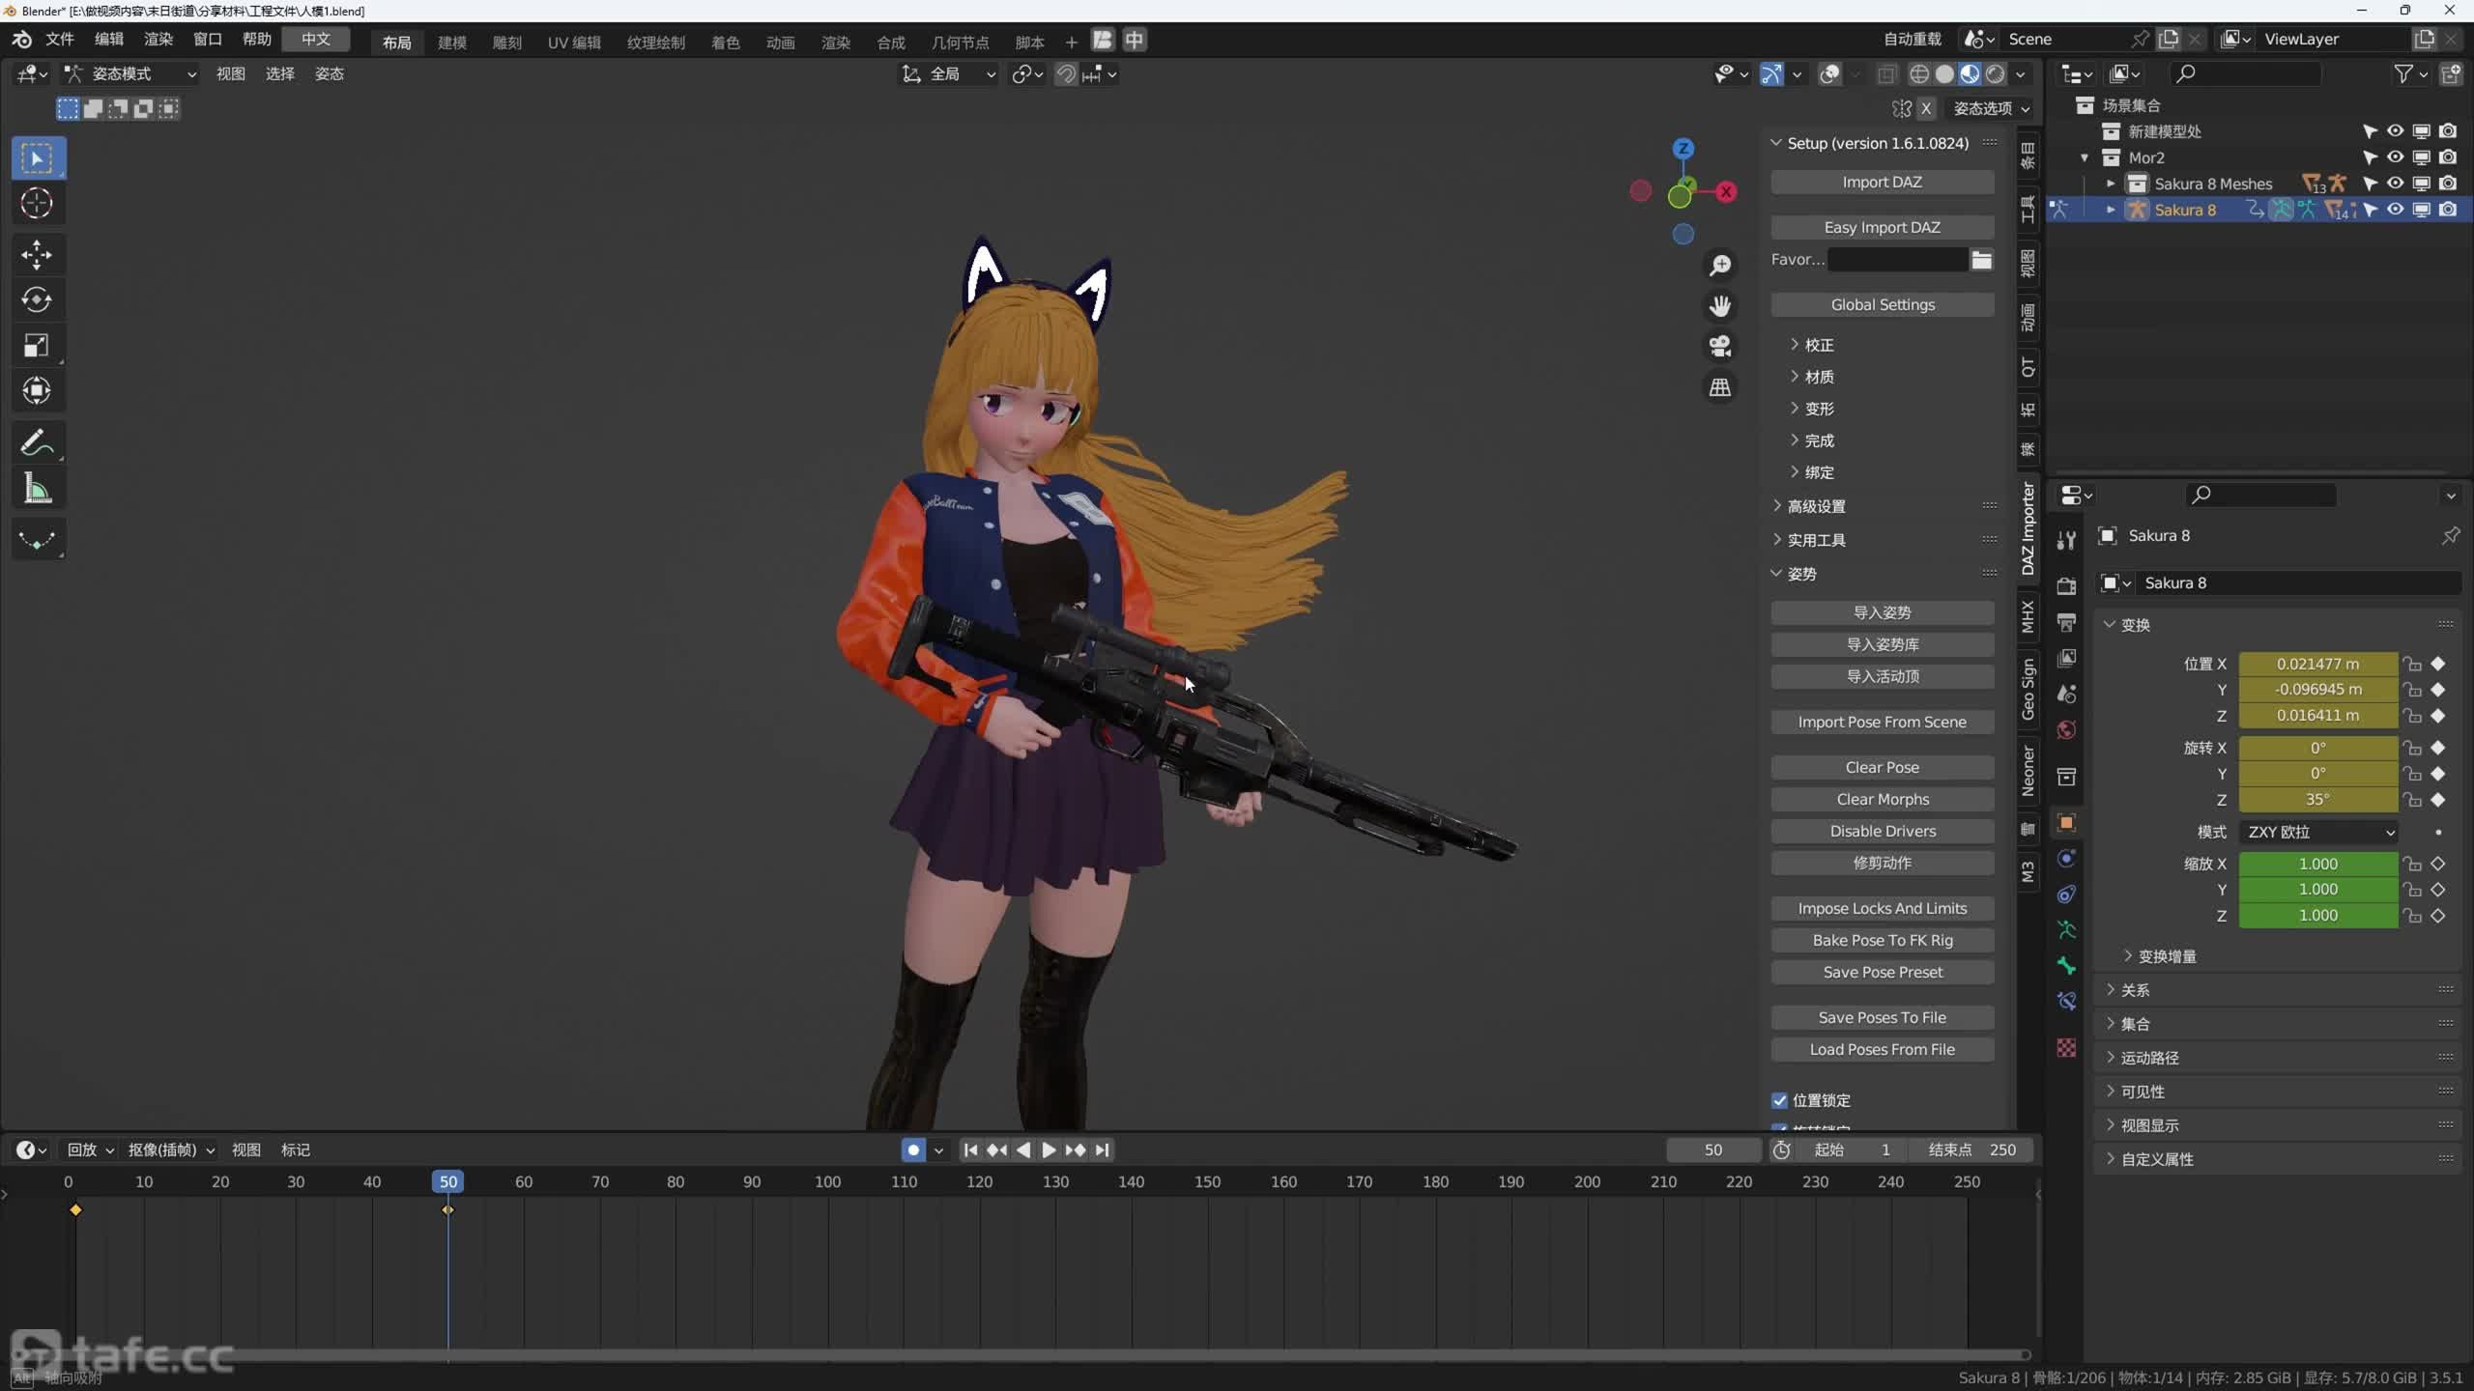Open the Bone Constraints properties tab
This screenshot has width=2474, height=1391.
pos(2067,1002)
